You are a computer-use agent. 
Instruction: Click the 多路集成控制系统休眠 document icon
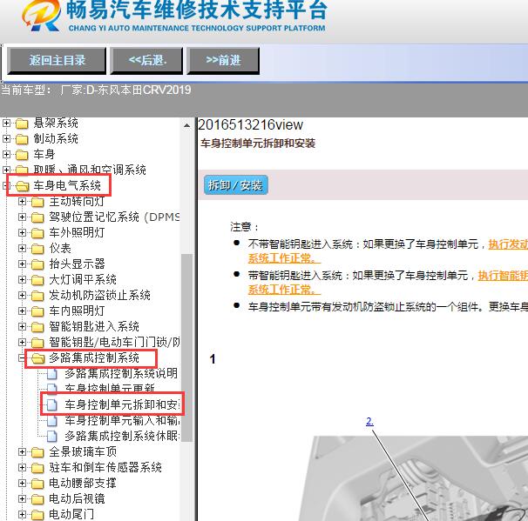[52, 437]
